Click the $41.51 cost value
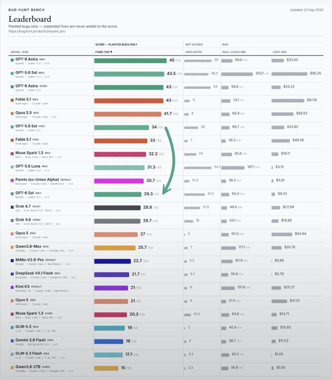The width and height of the screenshot is (332, 380). pos(295,300)
